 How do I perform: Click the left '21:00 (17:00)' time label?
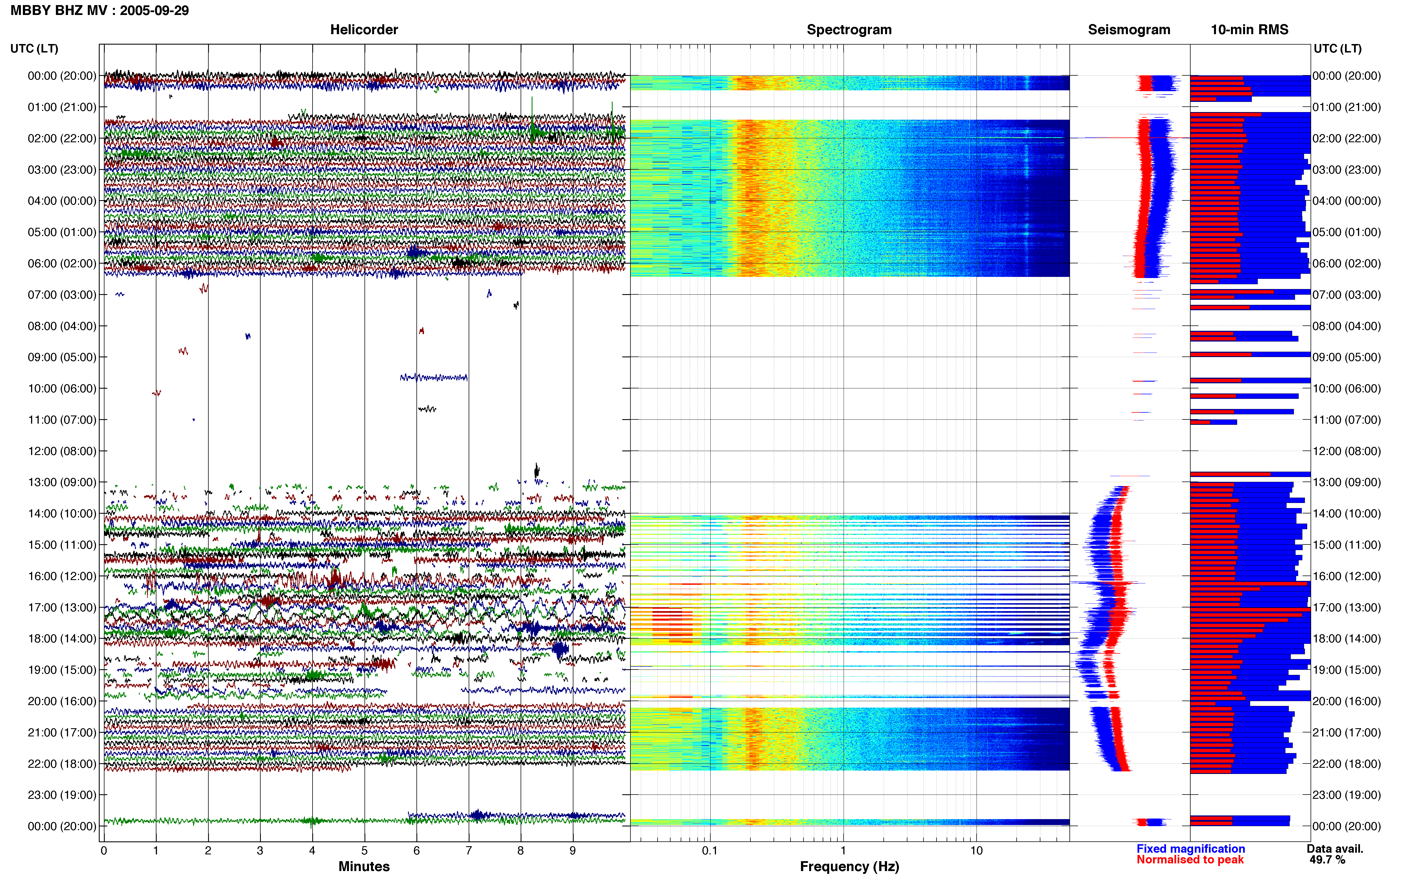pyautogui.click(x=62, y=732)
